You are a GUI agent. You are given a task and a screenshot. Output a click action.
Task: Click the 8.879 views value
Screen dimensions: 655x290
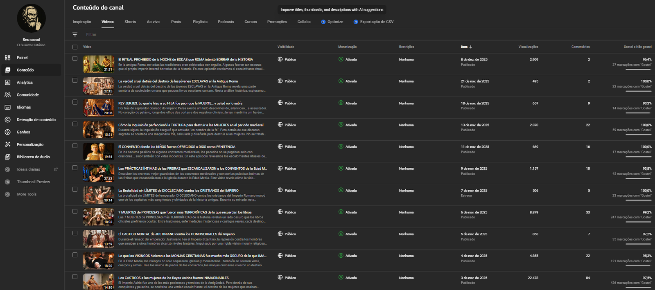[534, 212]
